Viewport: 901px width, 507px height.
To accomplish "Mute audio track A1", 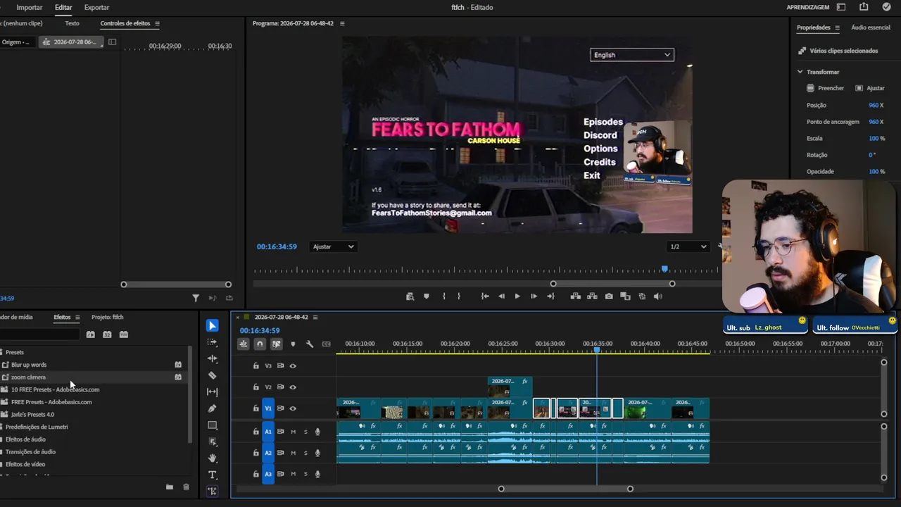I will 294,432.
